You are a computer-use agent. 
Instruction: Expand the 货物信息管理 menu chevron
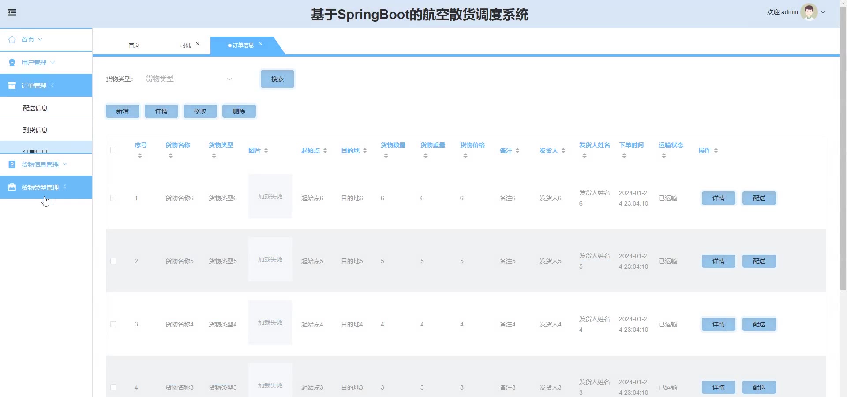click(65, 164)
